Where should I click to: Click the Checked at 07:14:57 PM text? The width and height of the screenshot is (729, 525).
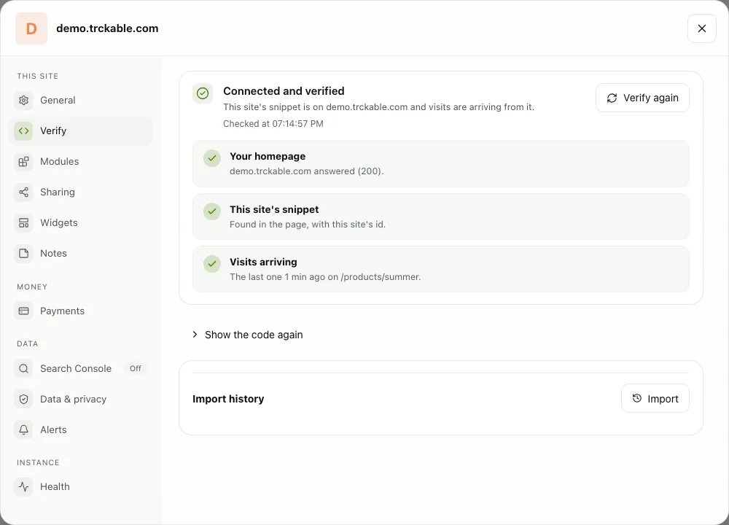(273, 124)
